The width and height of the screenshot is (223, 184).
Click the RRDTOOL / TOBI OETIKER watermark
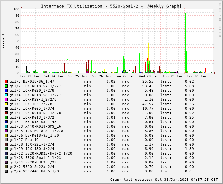click(220, 19)
